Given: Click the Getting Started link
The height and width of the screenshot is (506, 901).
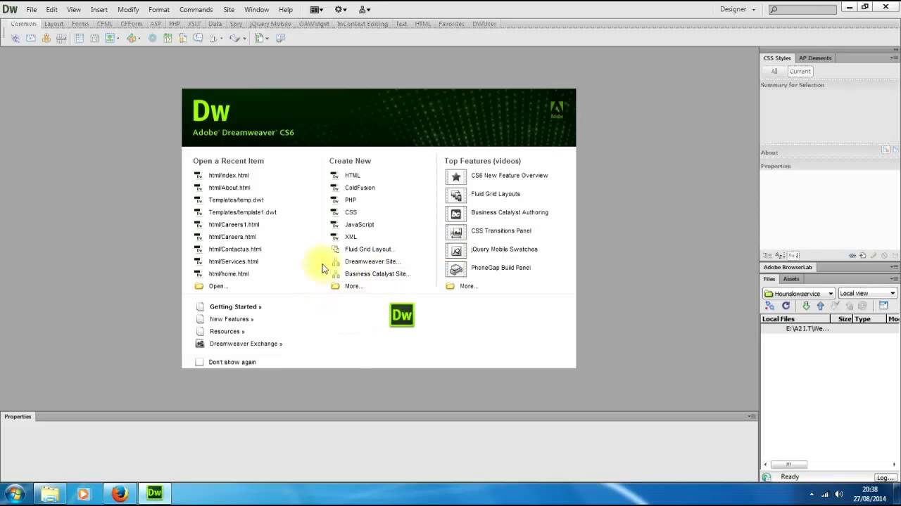Looking at the screenshot, I should point(235,307).
